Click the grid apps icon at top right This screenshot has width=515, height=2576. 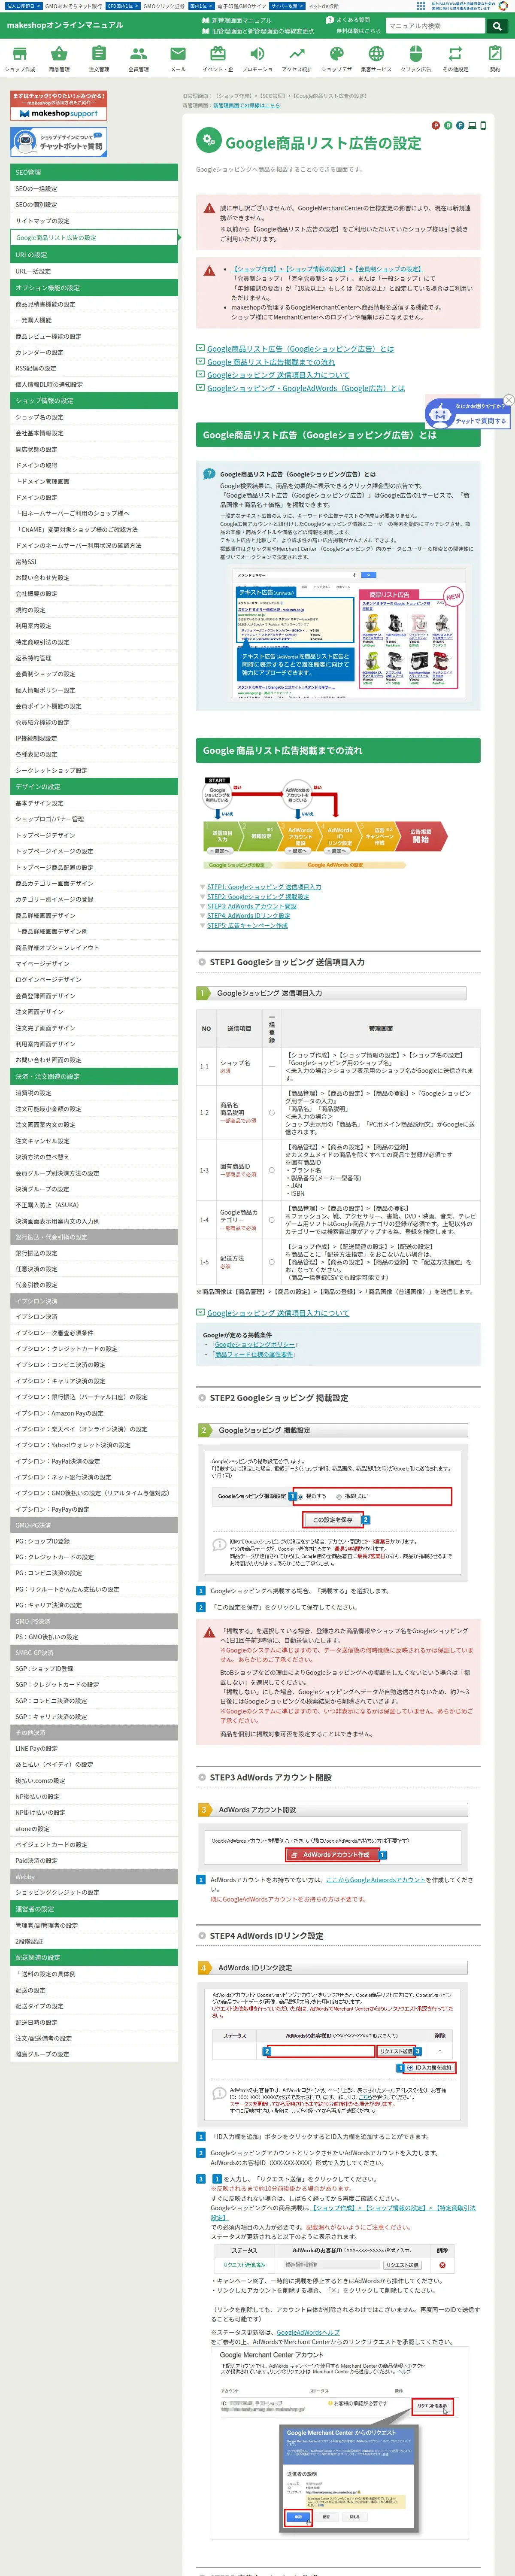[x=421, y=6]
